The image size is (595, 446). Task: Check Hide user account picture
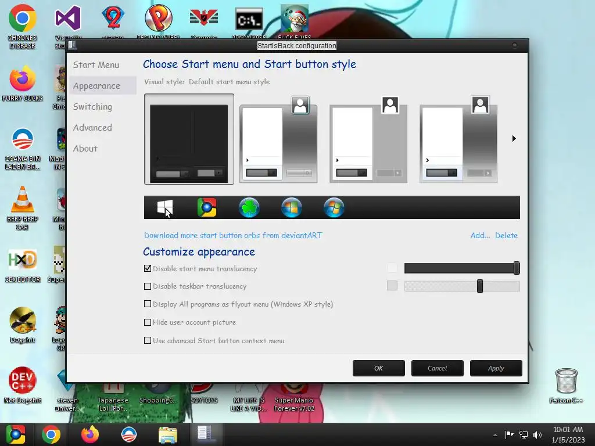point(148,322)
